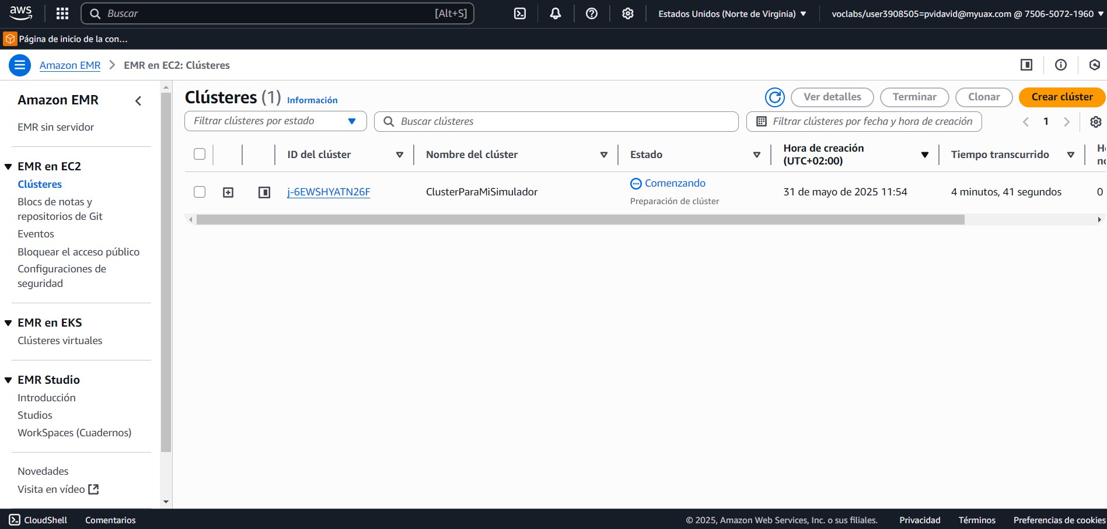Click the horizontal table scrollbar
Screen dimensions: 1107x529
580,220
